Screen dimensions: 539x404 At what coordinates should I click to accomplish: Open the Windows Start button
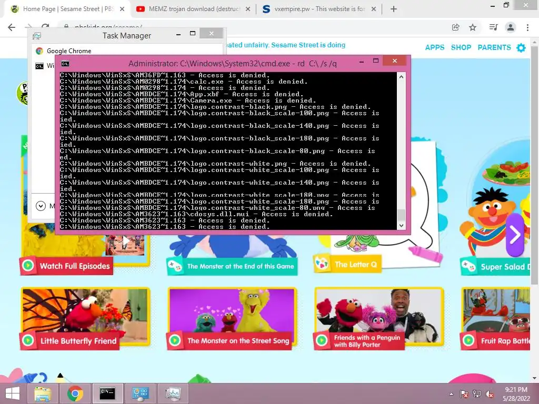pyautogui.click(x=13, y=393)
